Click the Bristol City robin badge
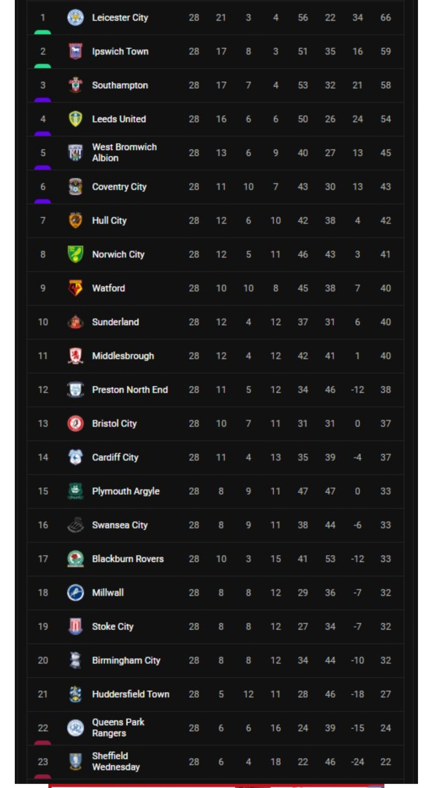Viewport: 432px width, 788px height. click(75, 423)
